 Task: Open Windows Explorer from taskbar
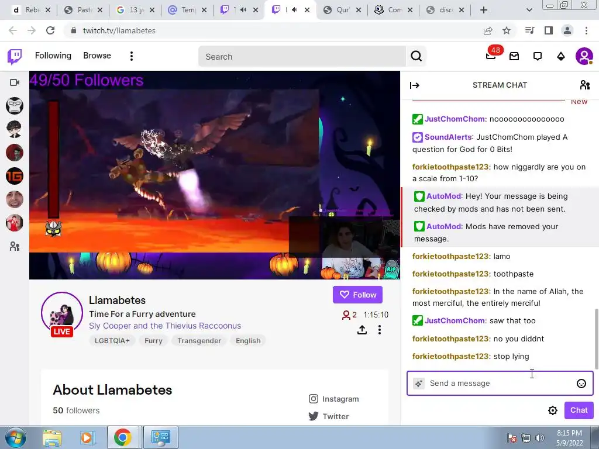coord(52,438)
